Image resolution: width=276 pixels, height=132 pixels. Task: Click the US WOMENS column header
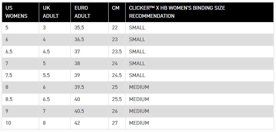pos(16,12)
